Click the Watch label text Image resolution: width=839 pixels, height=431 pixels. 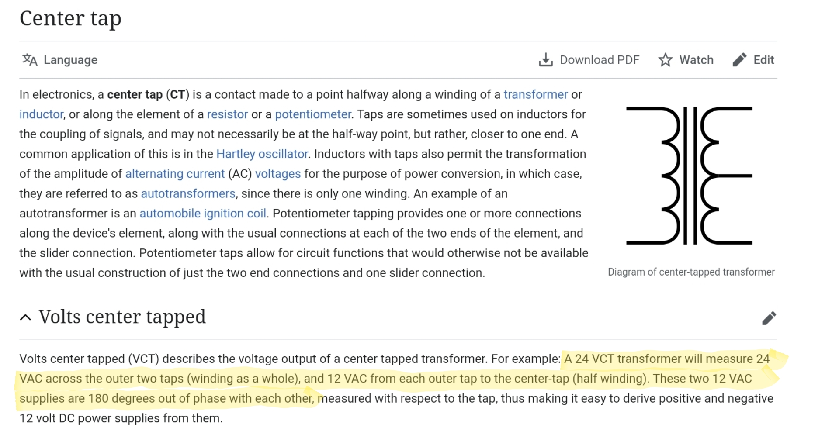[x=696, y=60]
